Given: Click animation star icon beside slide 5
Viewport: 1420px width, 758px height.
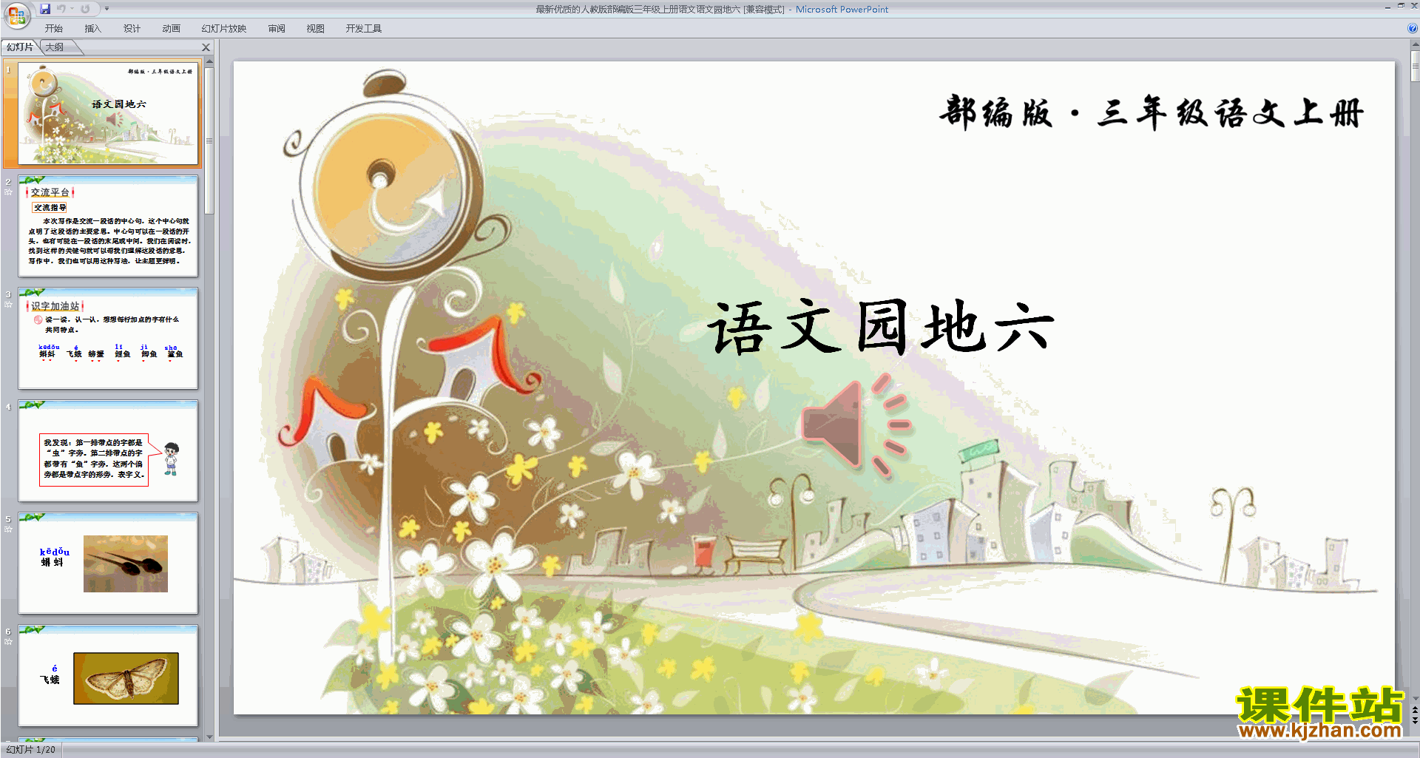Looking at the screenshot, I should click(8, 529).
